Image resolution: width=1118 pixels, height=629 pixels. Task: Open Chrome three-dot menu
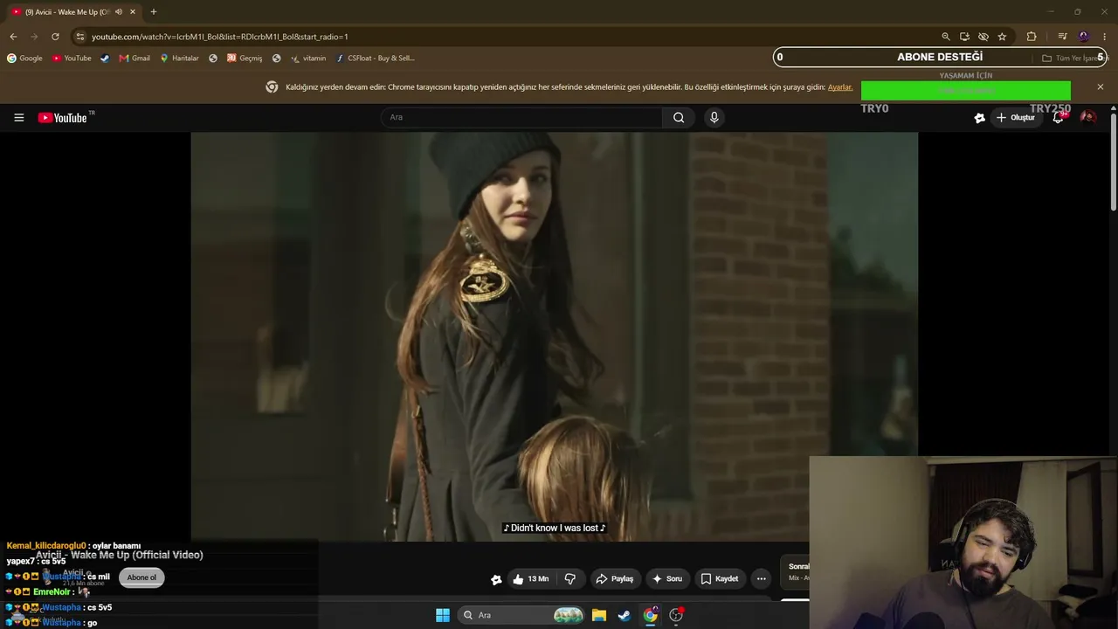point(1105,37)
